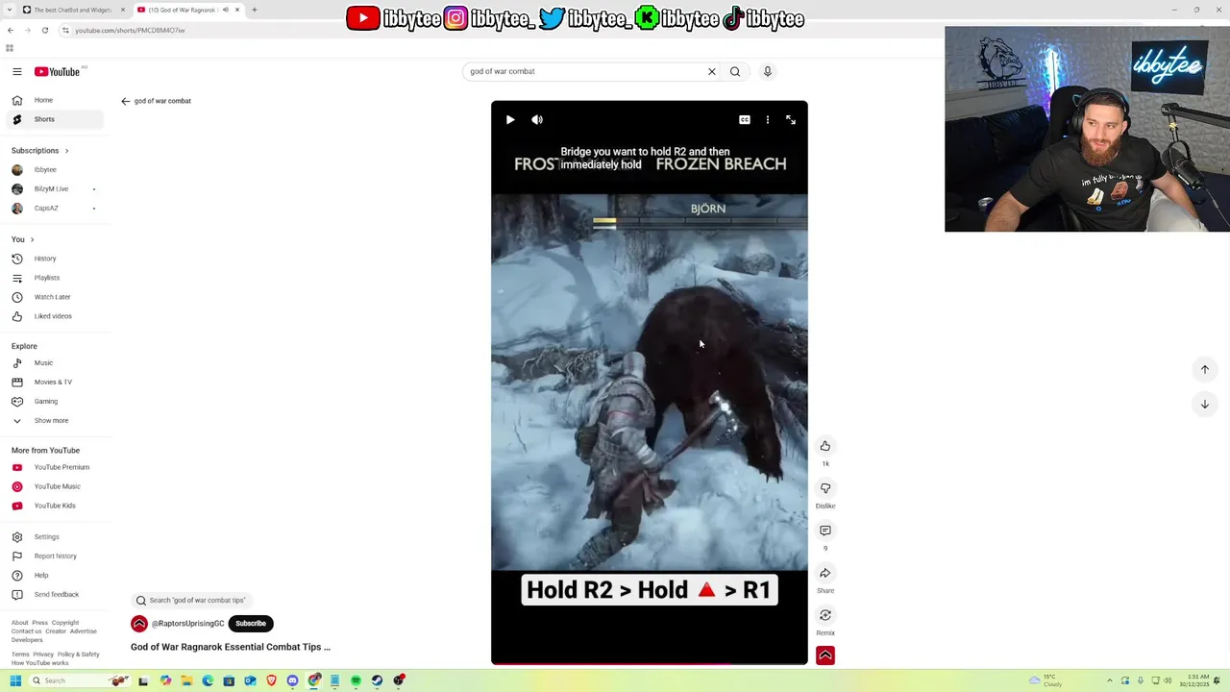
Task: Open Home in the sidebar
Action: (54, 100)
